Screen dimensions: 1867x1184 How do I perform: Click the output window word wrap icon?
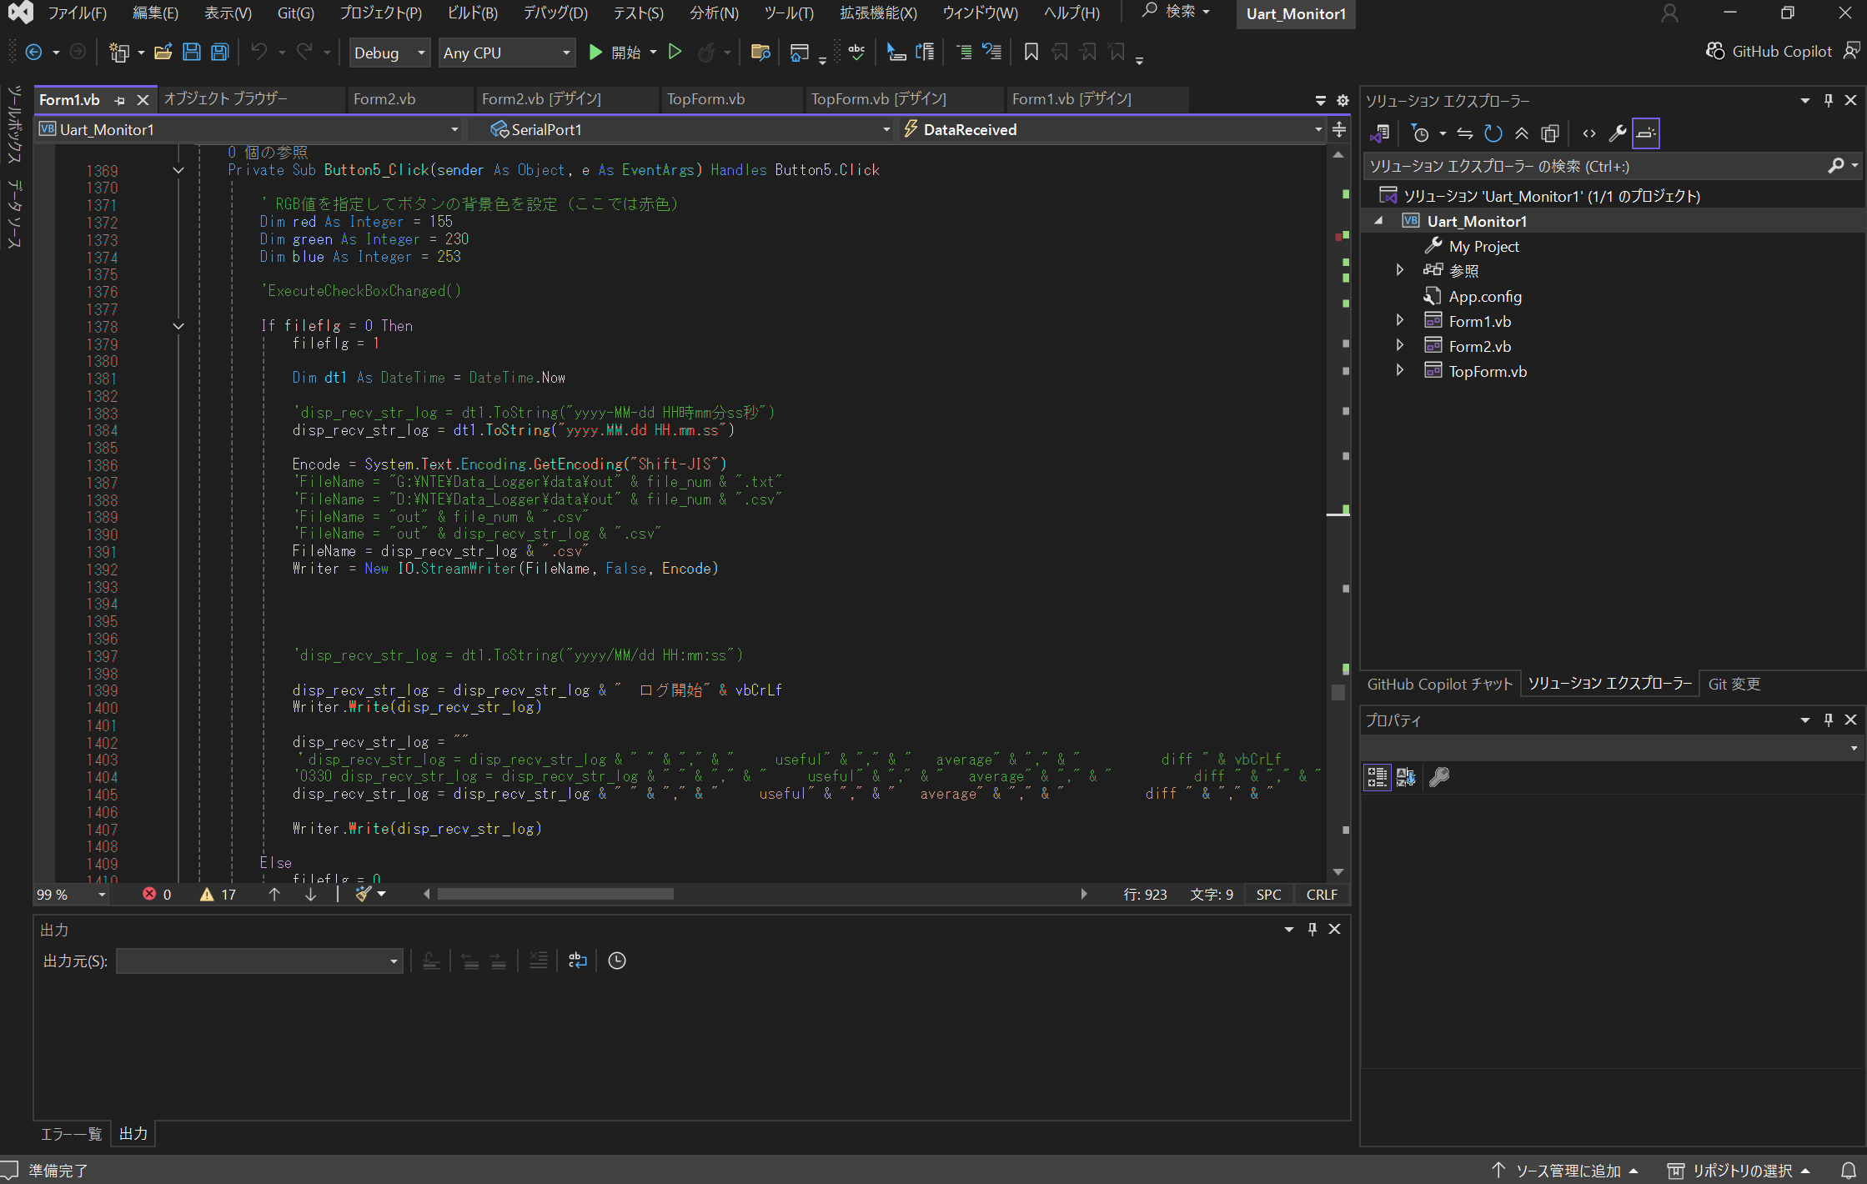click(577, 961)
